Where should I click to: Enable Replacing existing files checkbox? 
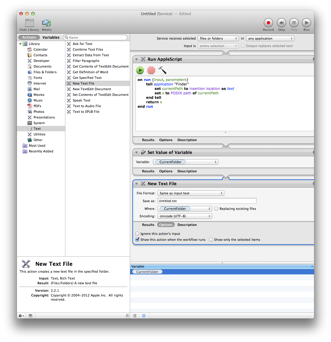pos(216,209)
